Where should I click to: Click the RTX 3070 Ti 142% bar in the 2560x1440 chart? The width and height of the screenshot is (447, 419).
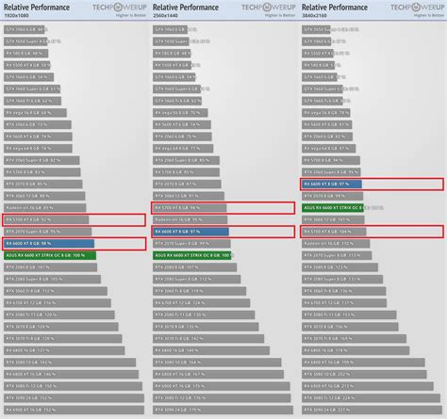(208, 339)
